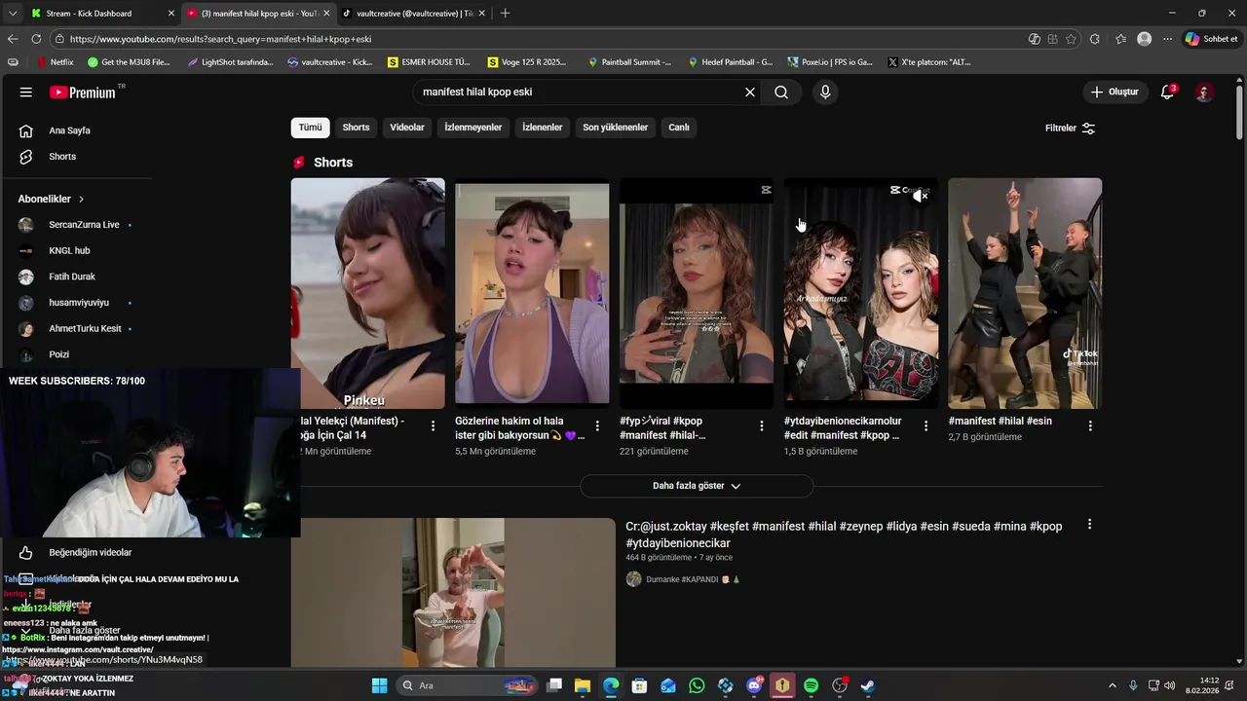Open Windows Start menu
Screen dimensions: 1247x701
click(x=380, y=685)
